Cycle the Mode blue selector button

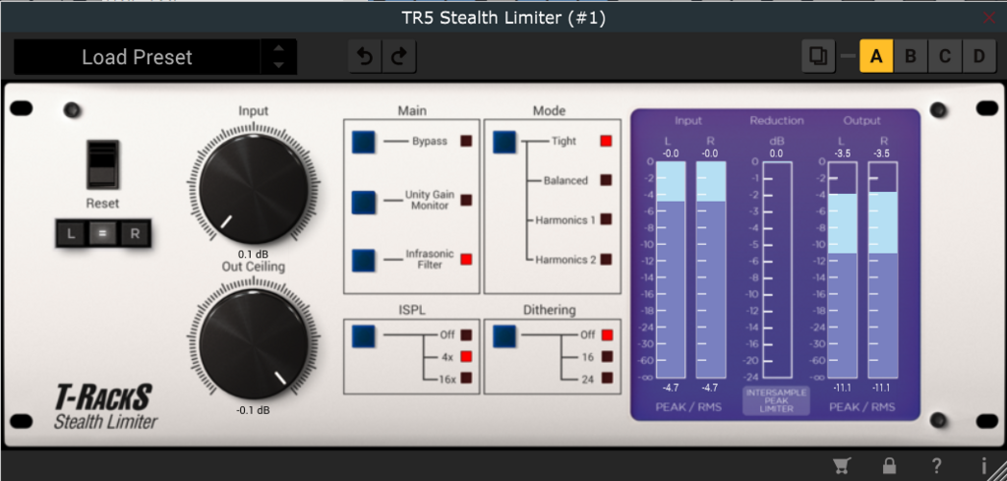(x=504, y=142)
